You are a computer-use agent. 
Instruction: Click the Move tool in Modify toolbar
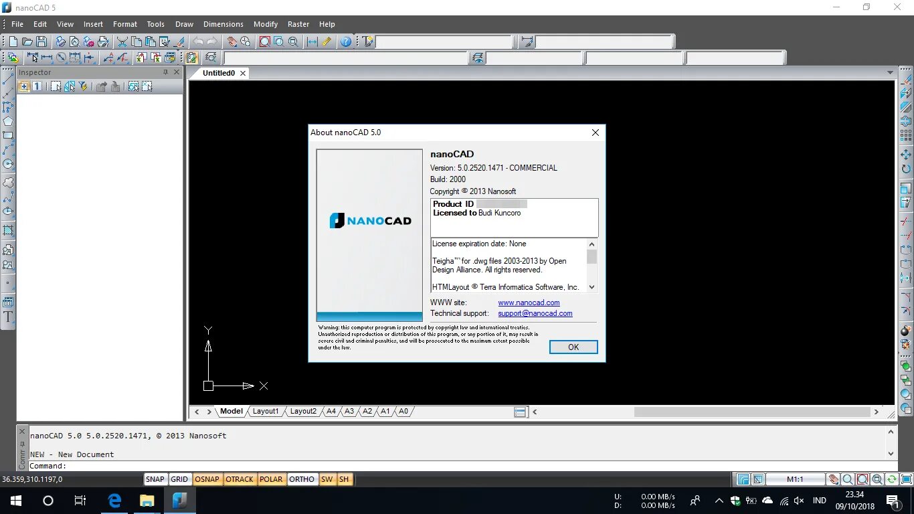[906, 155]
